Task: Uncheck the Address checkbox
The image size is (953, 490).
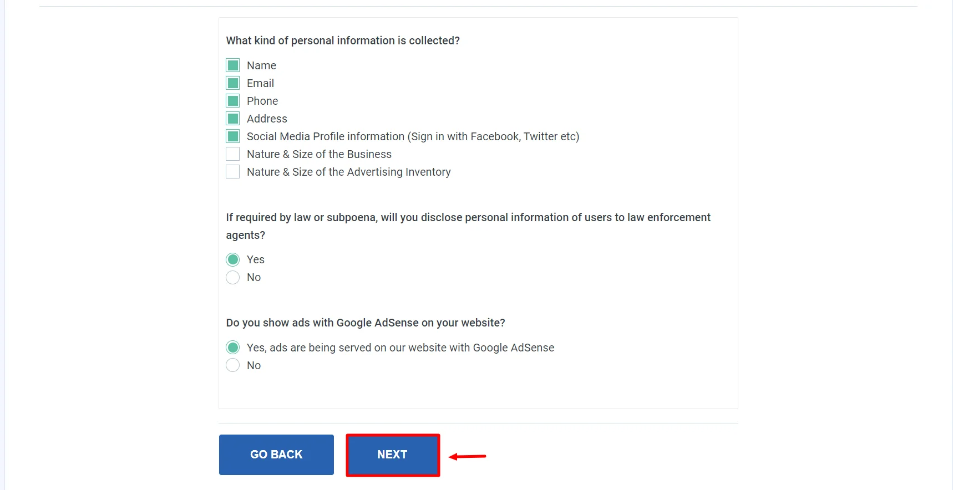Action: 232,118
